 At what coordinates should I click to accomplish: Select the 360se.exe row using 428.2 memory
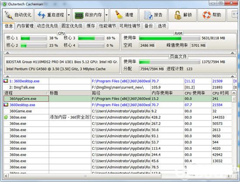click(117, 117)
